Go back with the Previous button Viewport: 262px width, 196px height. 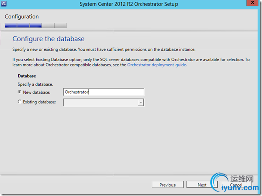[167, 185]
